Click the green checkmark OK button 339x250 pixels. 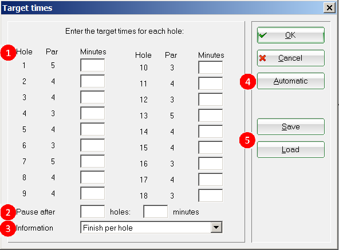click(290, 35)
